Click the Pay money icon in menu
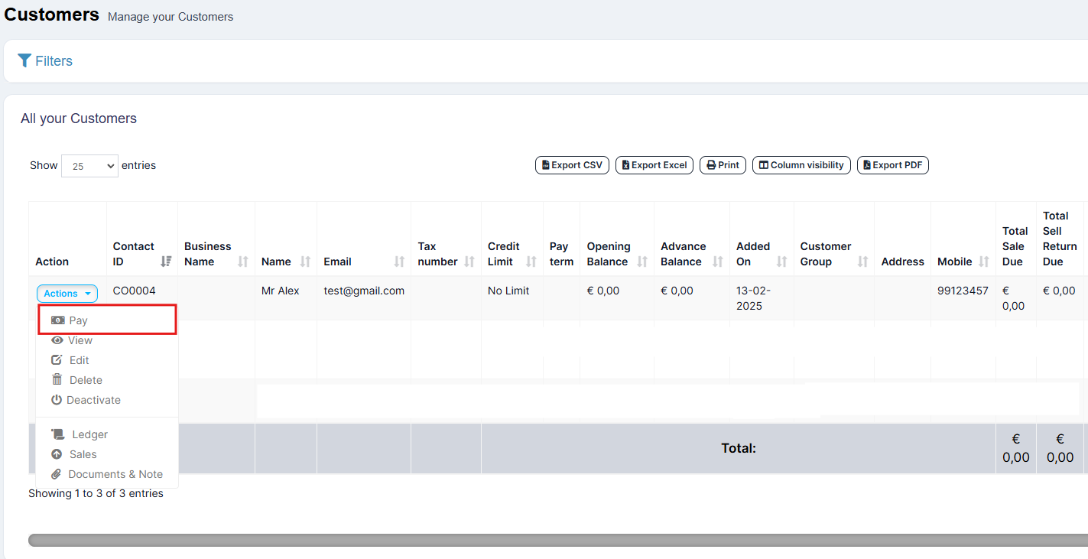This screenshot has width=1088, height=559. coord(58,320)
